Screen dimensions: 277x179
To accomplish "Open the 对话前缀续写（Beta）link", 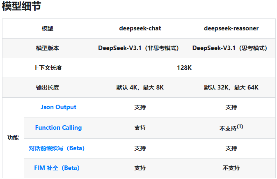I will (x=57, y=148).
